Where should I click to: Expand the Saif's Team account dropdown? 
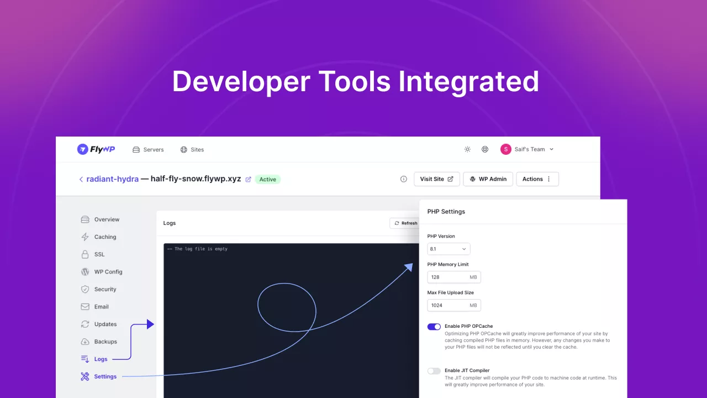tap(551, 149)
